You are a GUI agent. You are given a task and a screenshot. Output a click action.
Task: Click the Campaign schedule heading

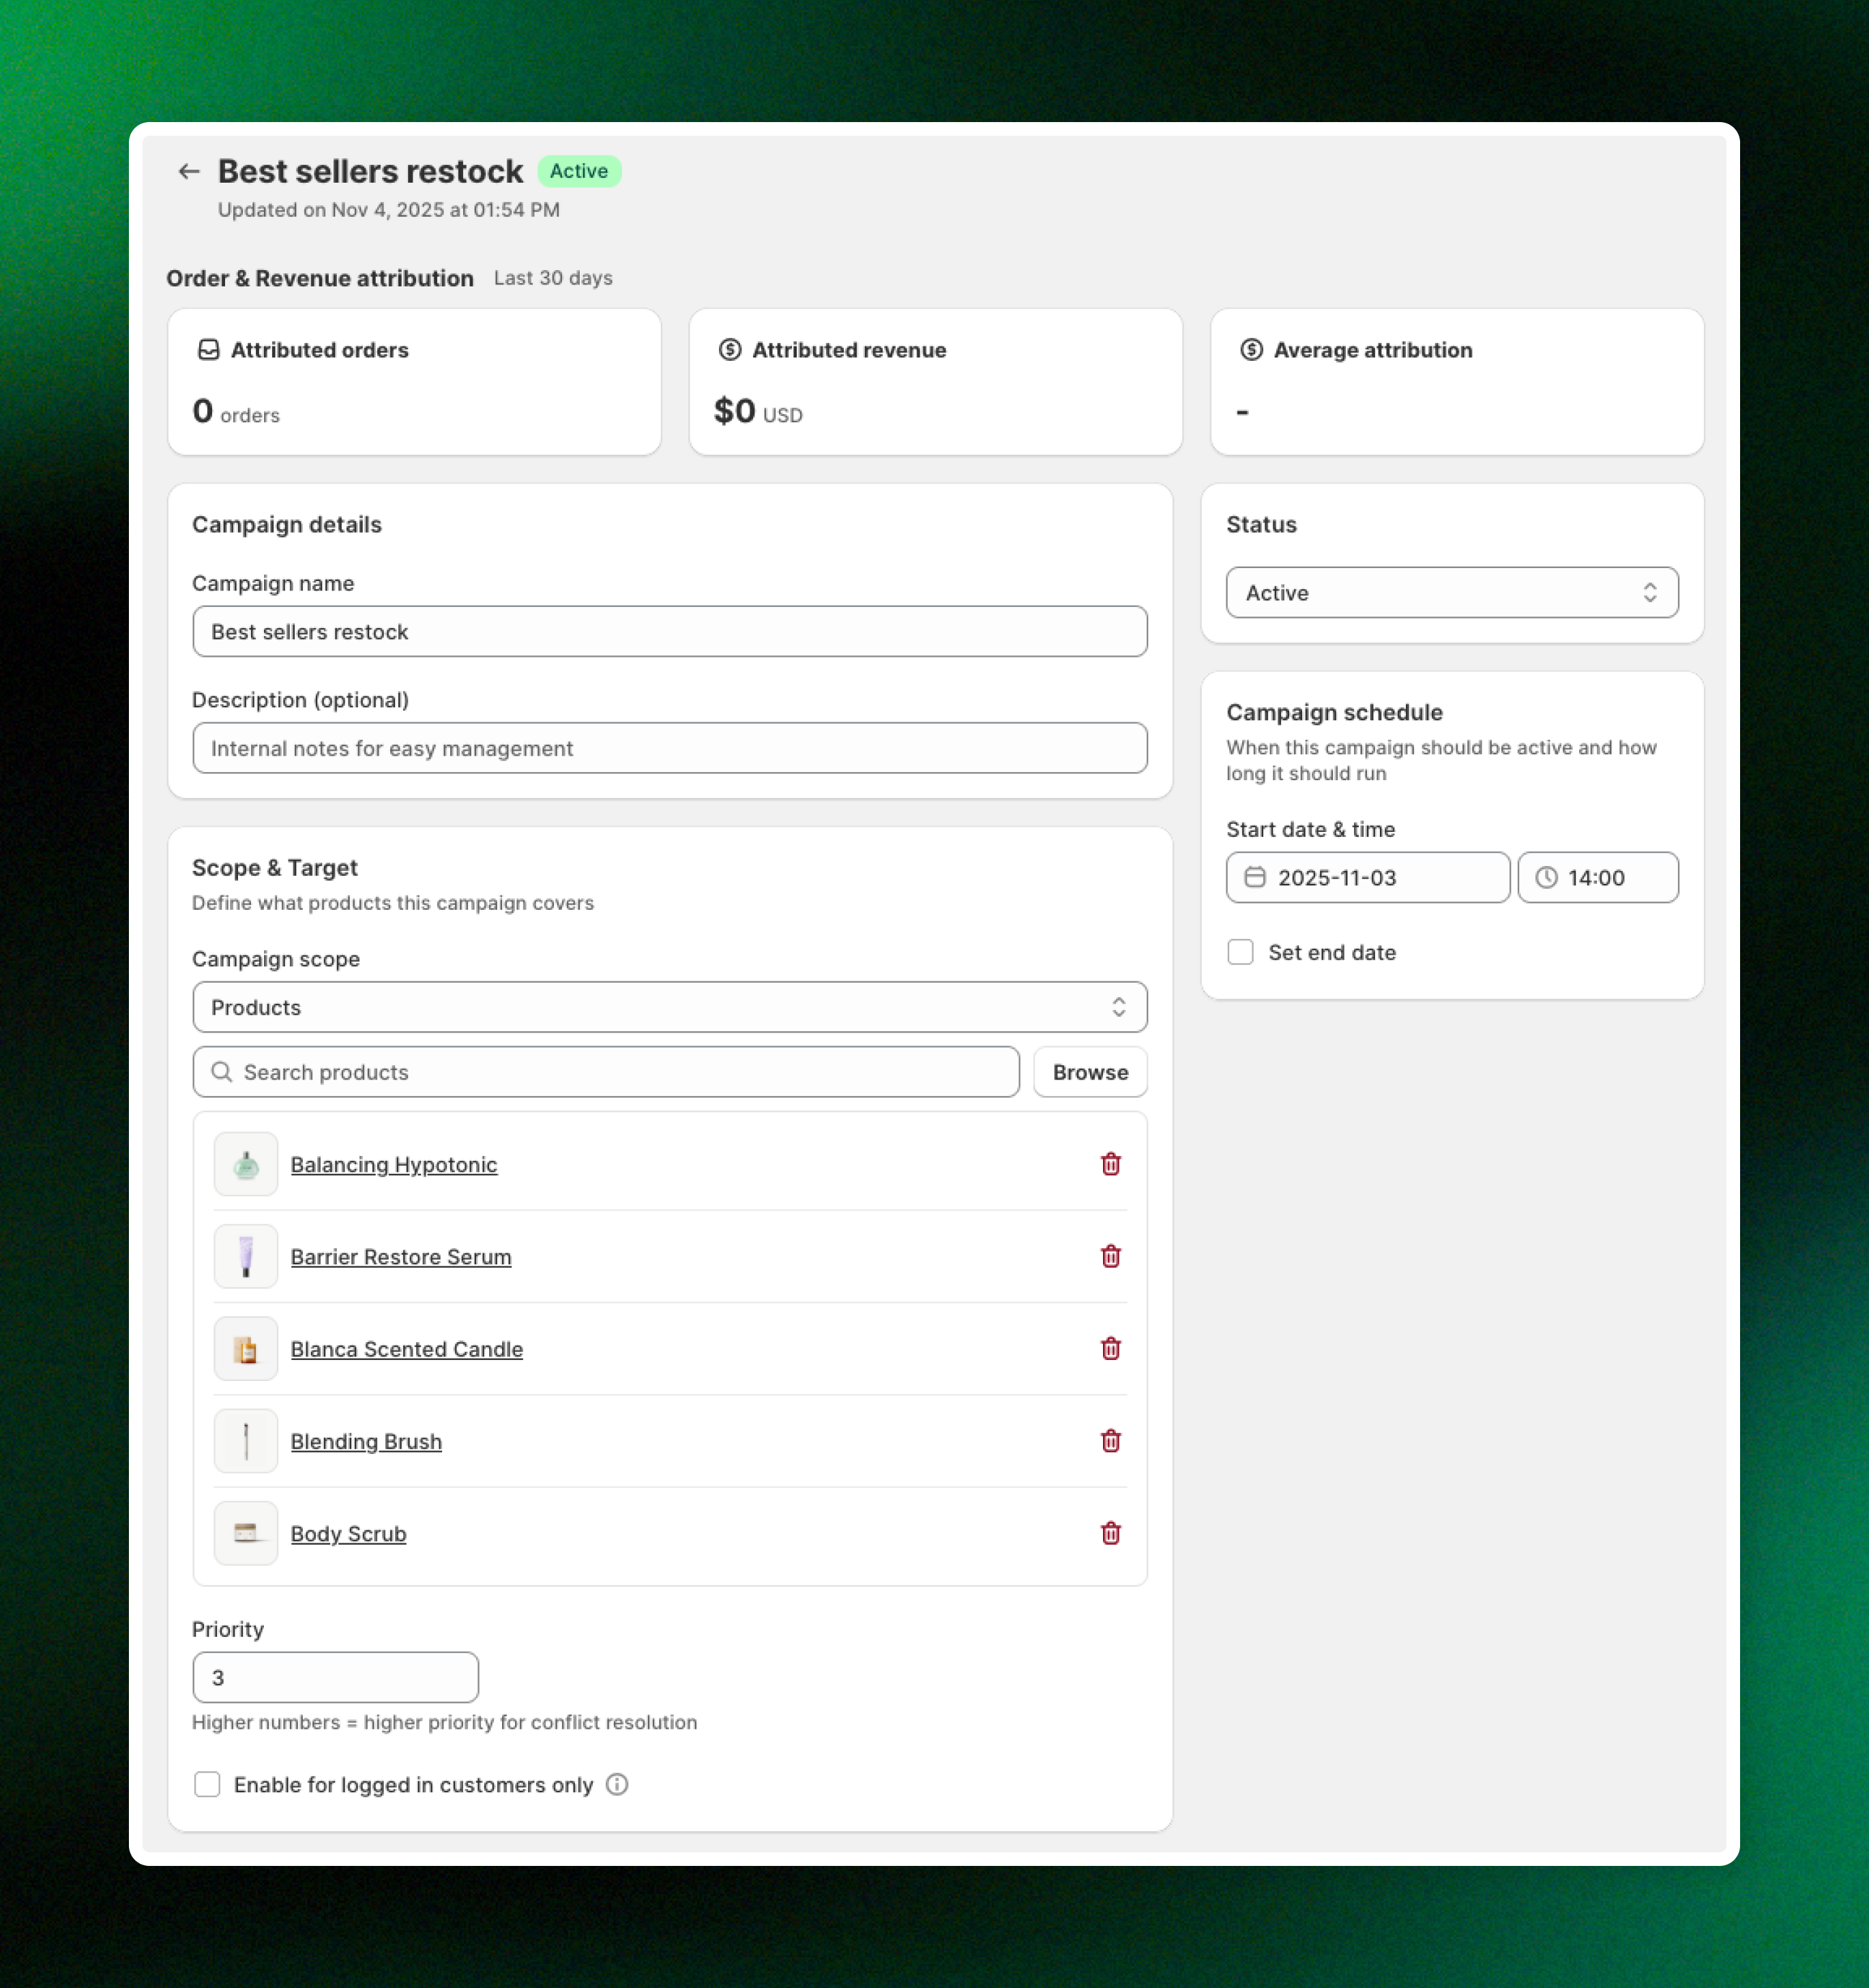click(1334, 712)
